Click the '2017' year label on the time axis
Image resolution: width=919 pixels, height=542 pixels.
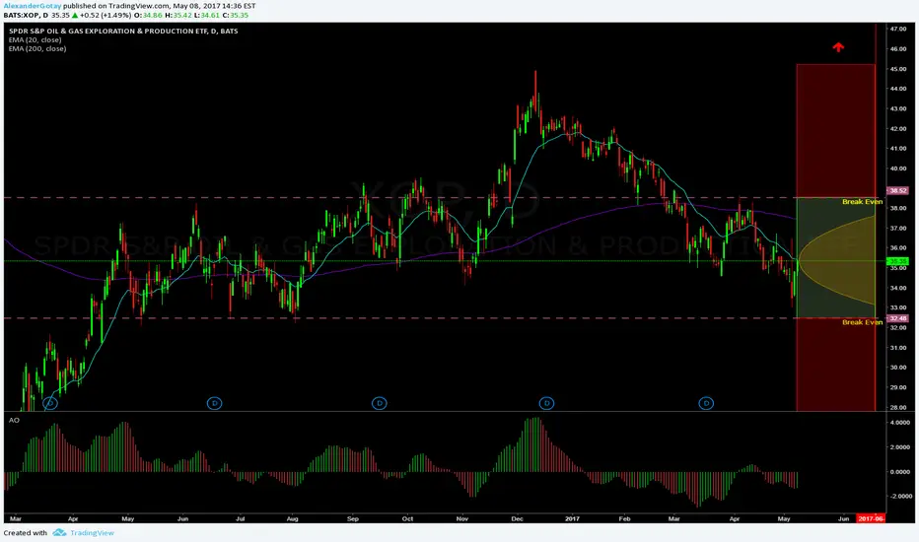[x=572, y=518]
